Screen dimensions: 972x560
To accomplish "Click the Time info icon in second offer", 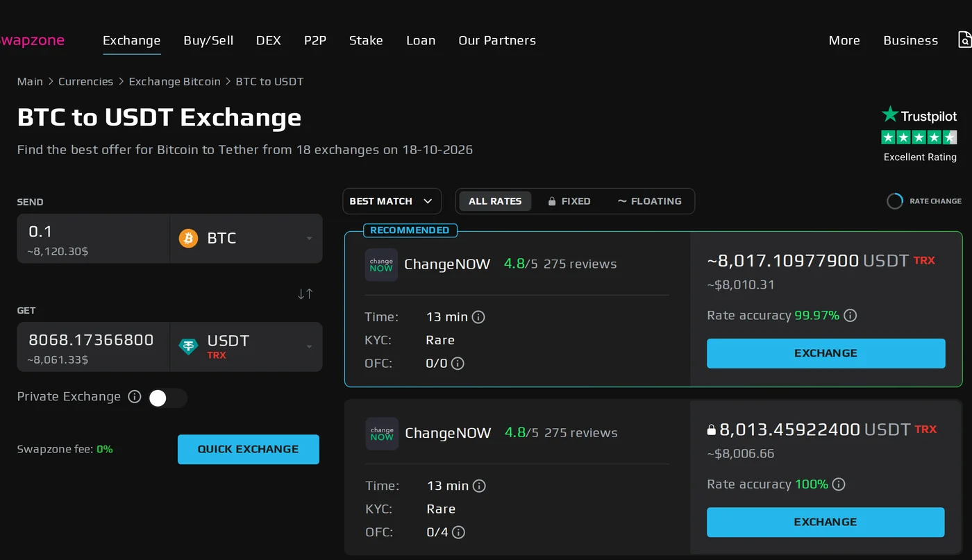I will click(479, 486).
